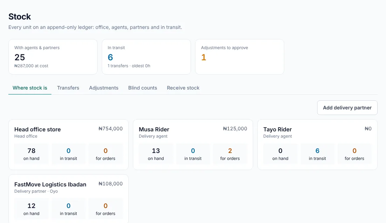Select the Tayo Rider card title

(x=278, y=129)
